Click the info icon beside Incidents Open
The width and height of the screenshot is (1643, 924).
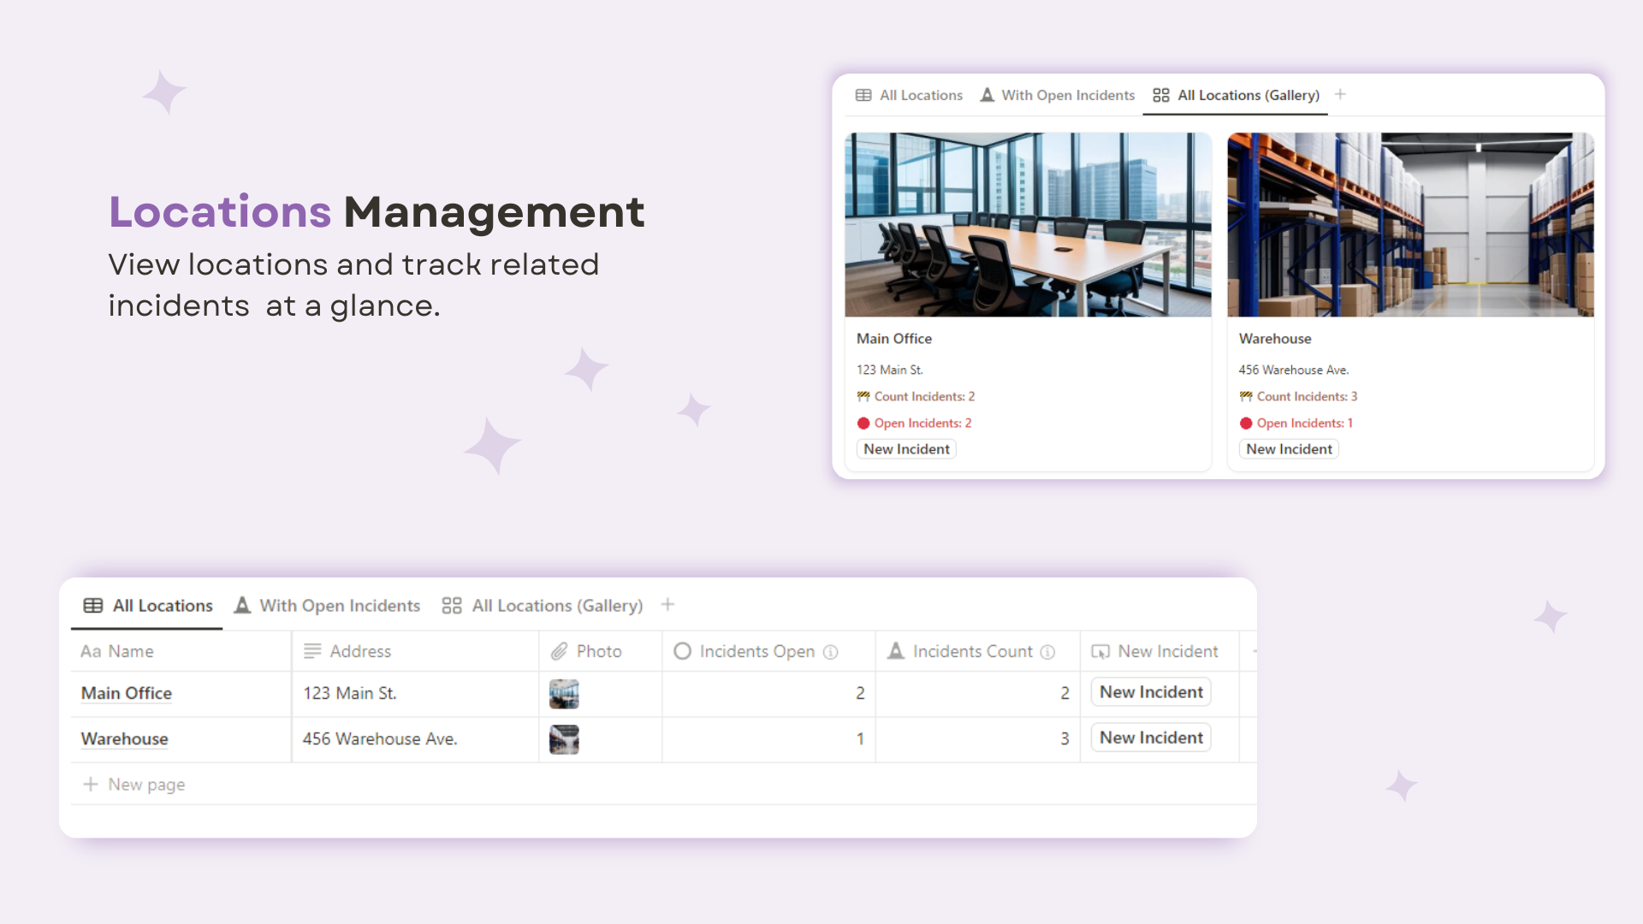[830, 652]
